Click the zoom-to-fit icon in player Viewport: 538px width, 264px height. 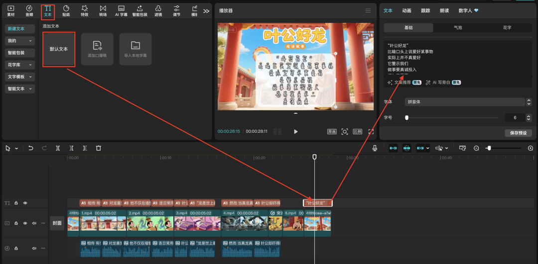point(345,131)
